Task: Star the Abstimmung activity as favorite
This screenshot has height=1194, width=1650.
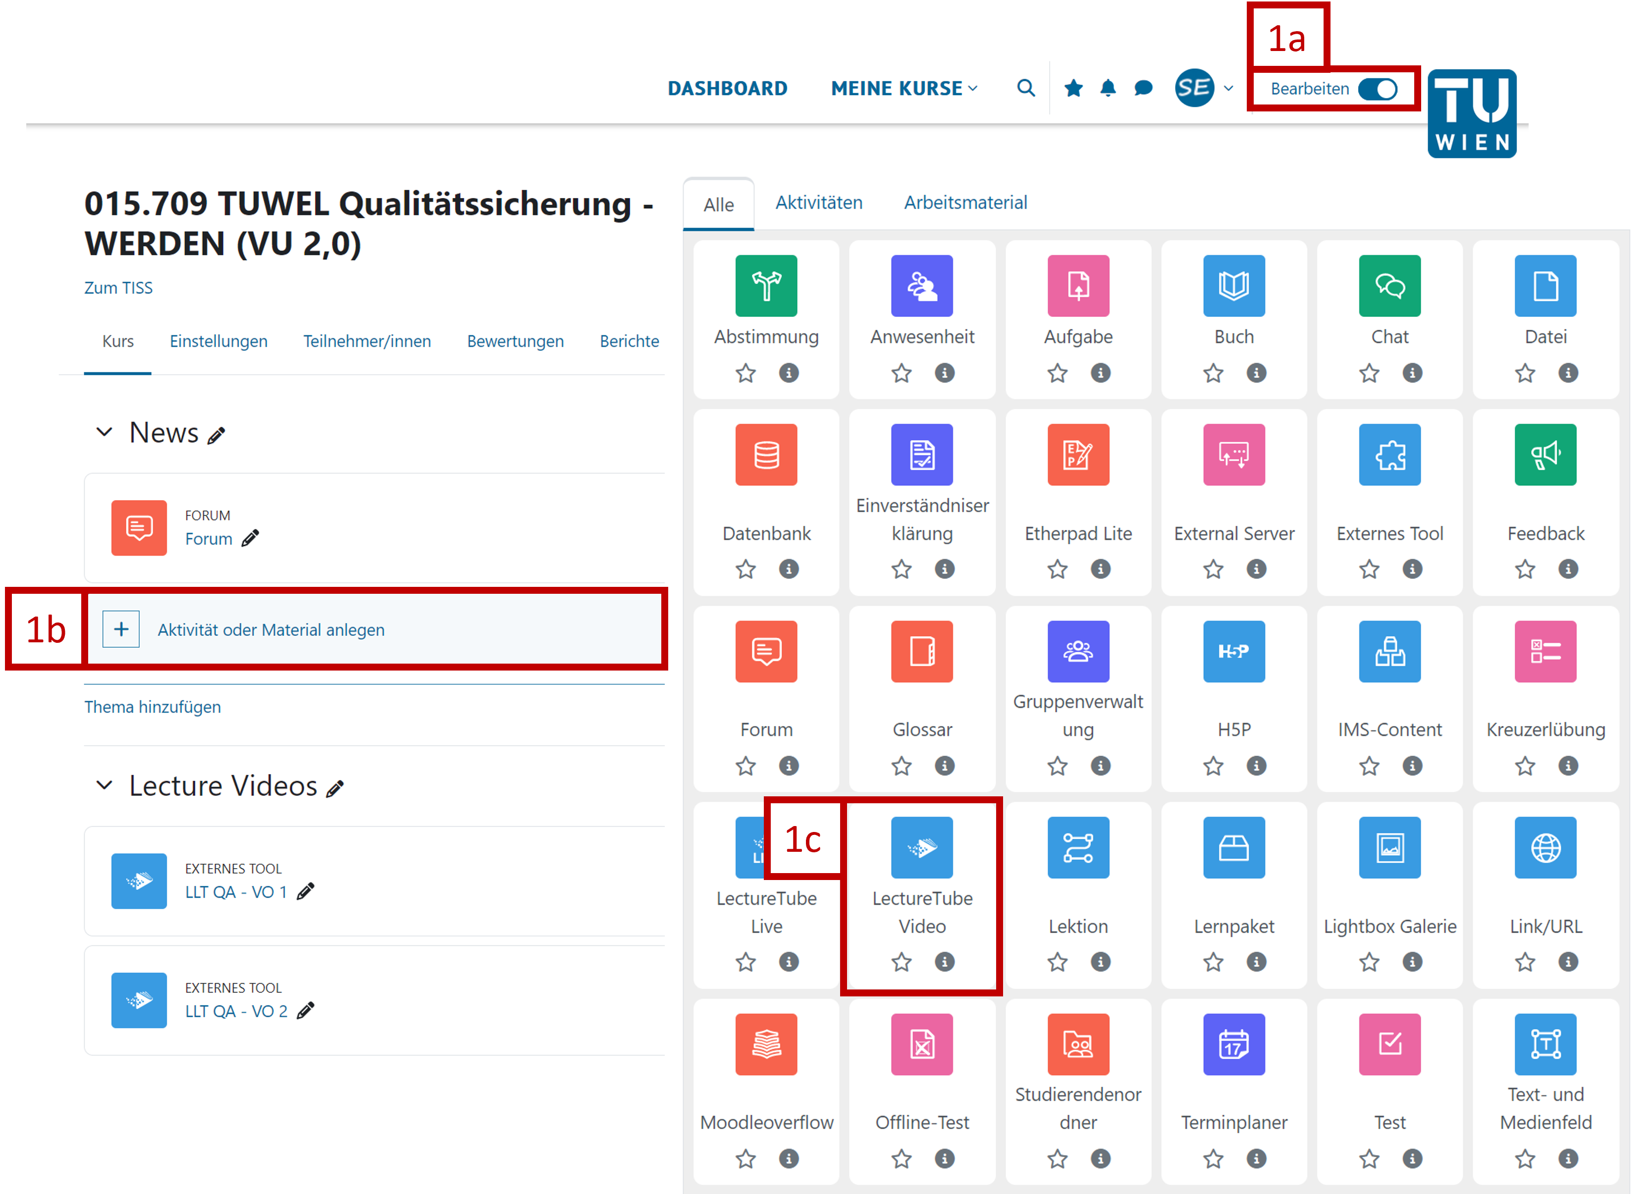Action: tap(745, 374)
